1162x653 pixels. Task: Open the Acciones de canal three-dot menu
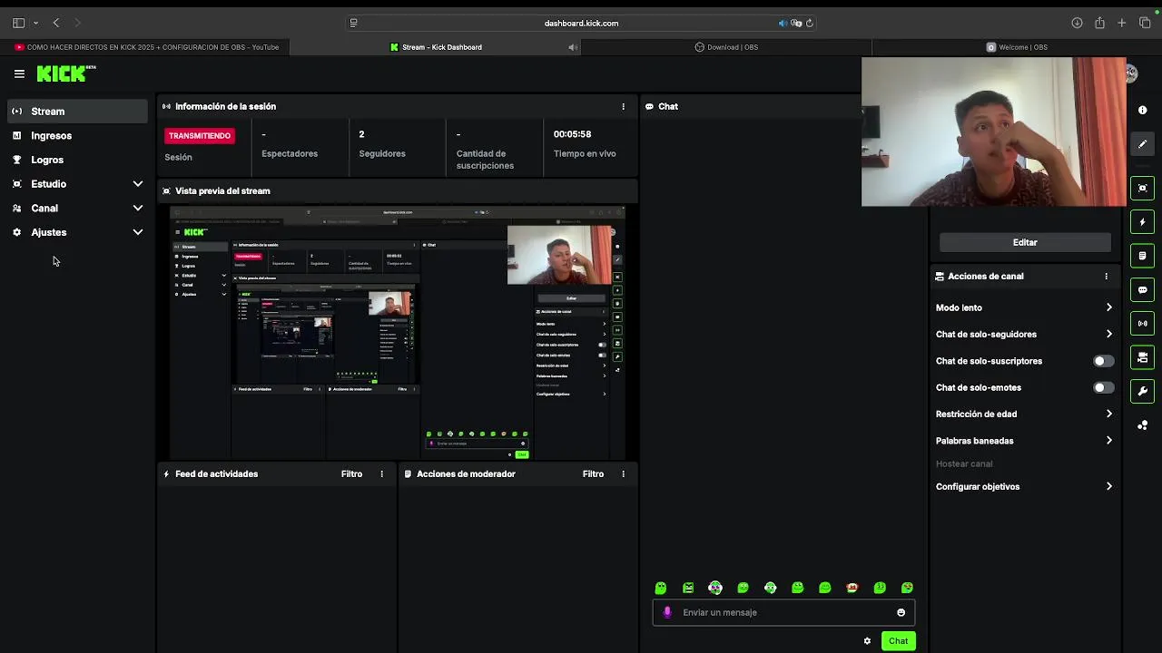pyautogui.click(x=1106, y=276)
